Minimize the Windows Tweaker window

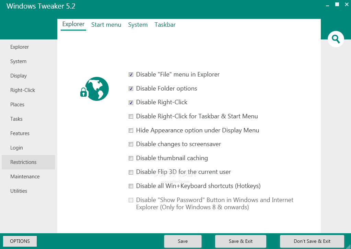(328, 5)
